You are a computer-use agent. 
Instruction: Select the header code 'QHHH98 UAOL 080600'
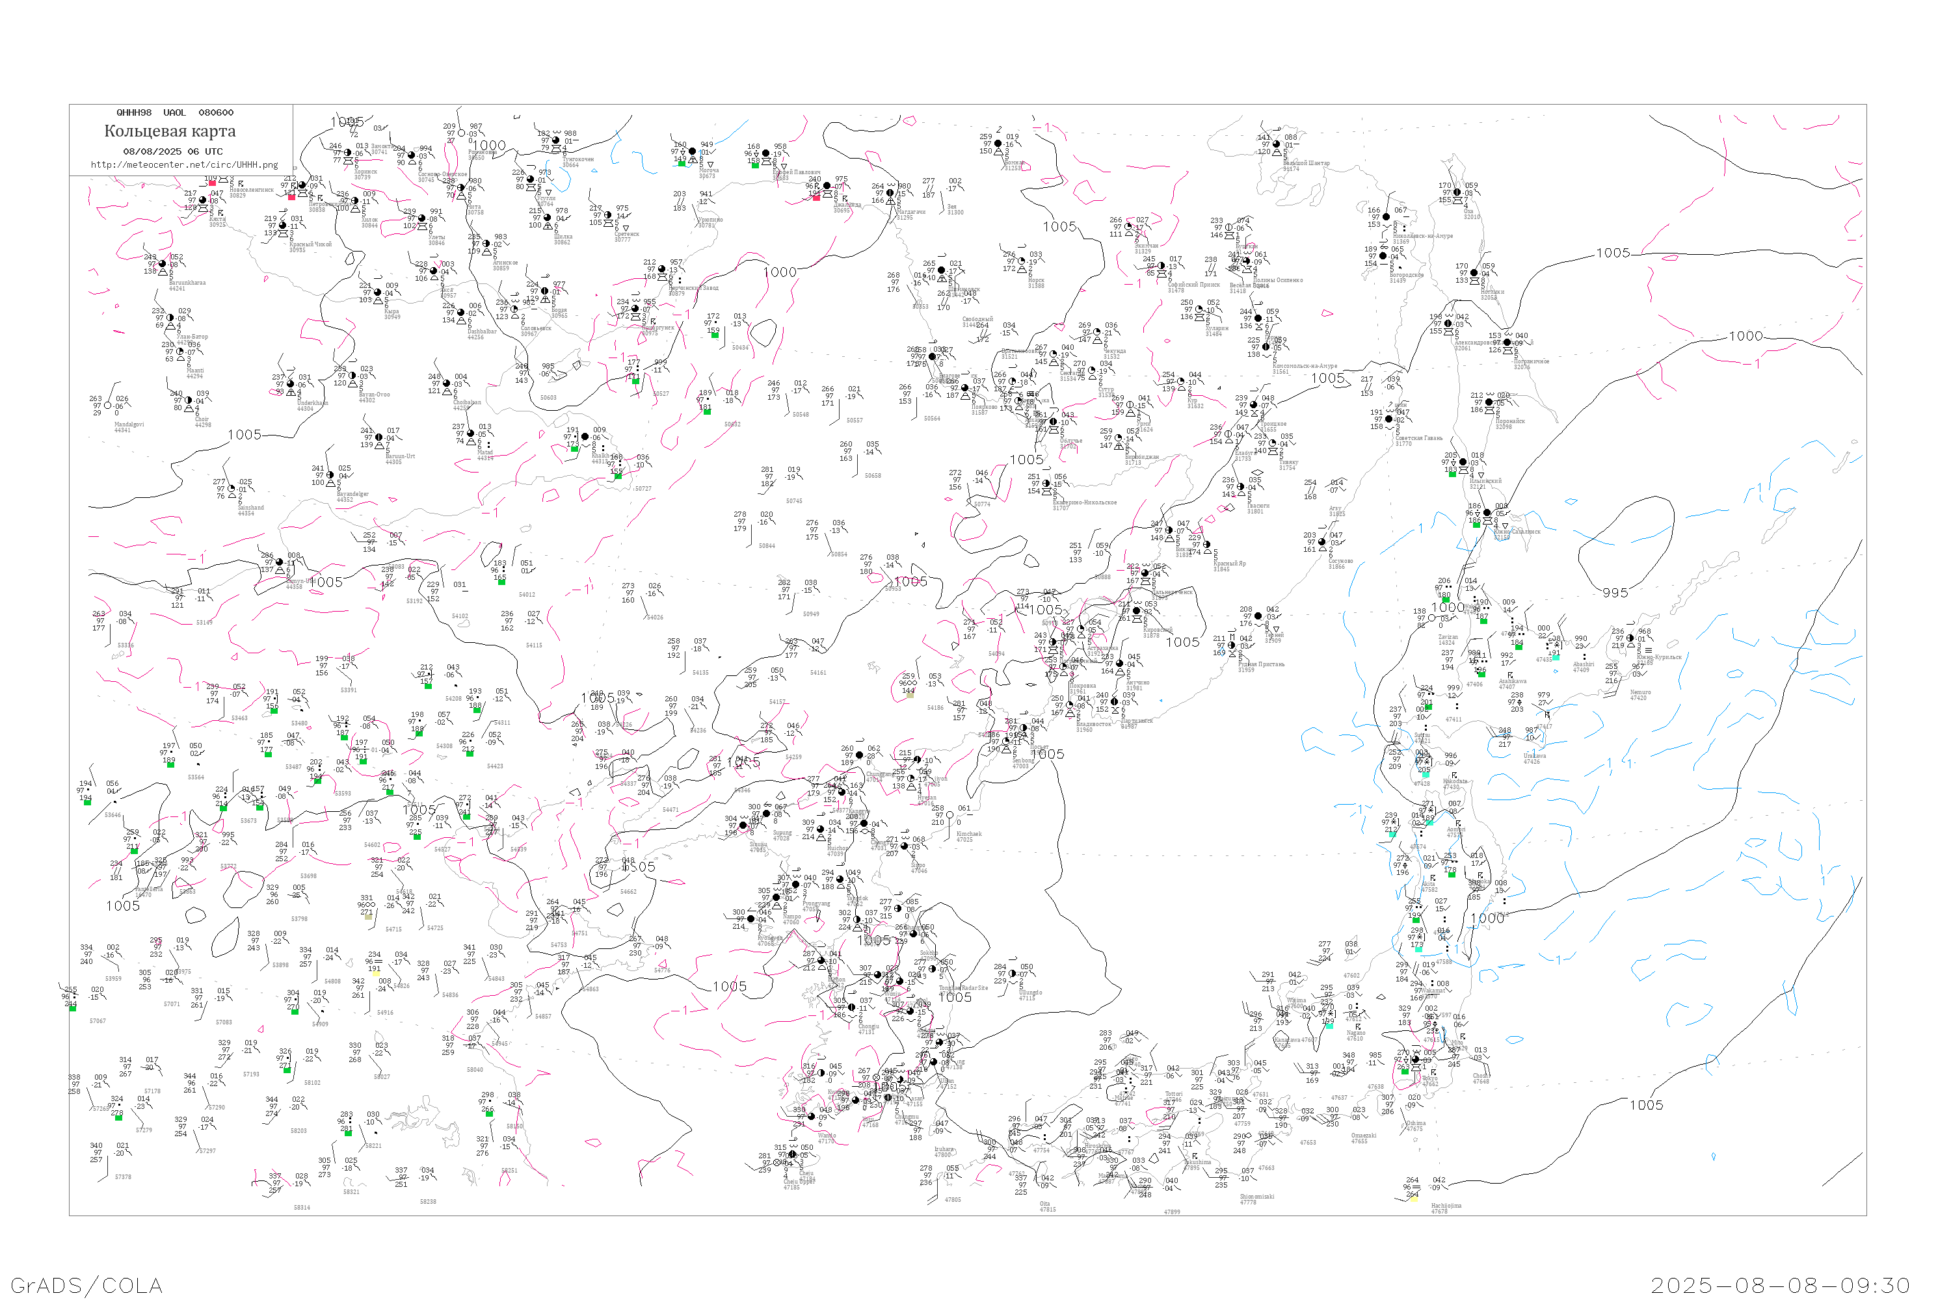(175, 112)
